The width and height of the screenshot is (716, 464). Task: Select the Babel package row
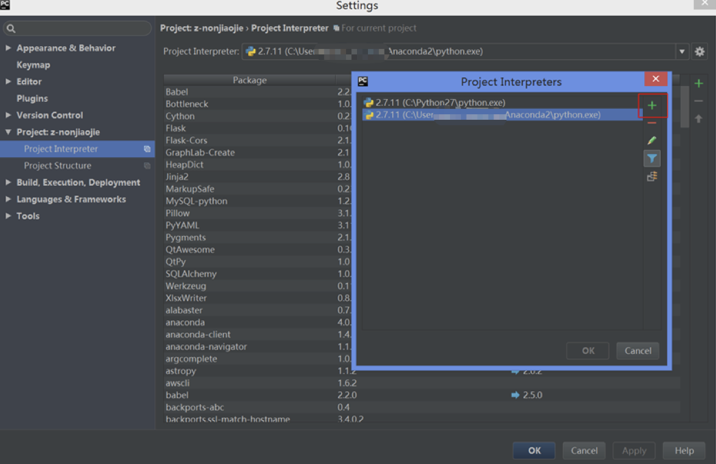pyautogui.click(x=258, y=92)
